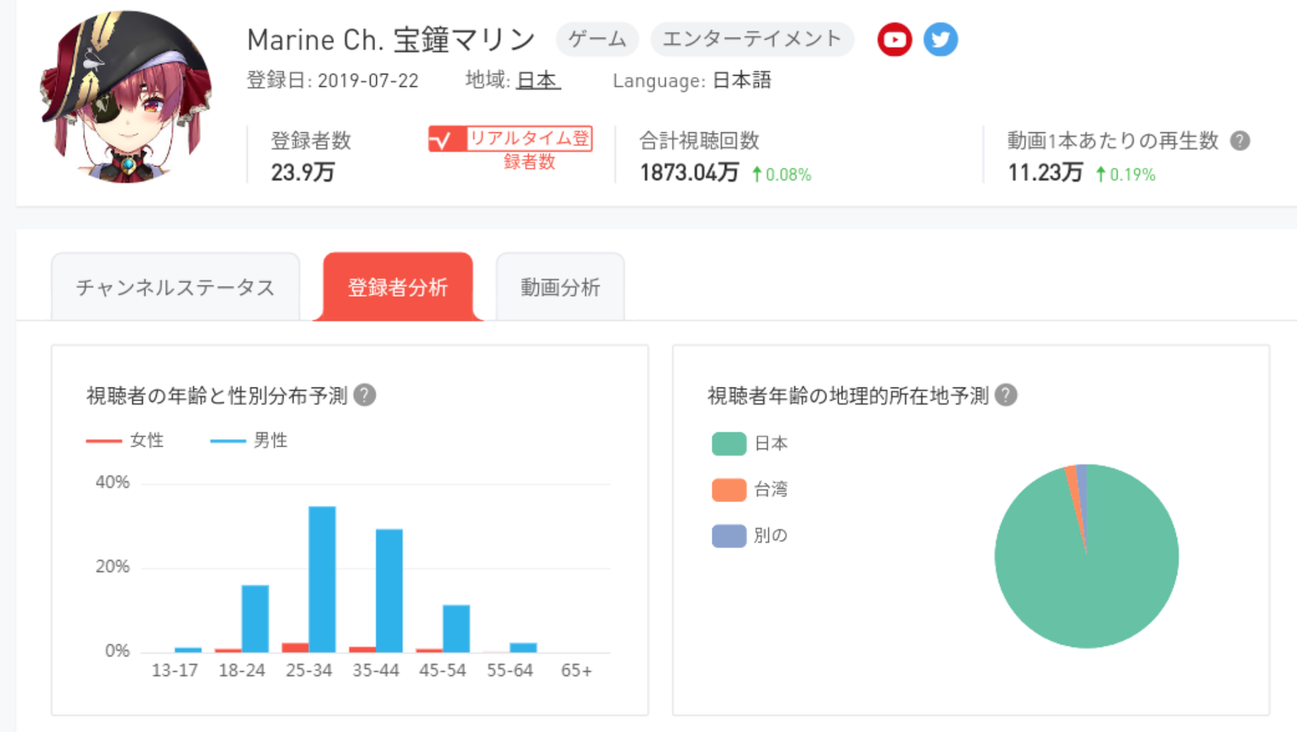Screen dimensions: 1297x732
Task: Click help icon beside 動画1本あたりの再生数
Action: (x=1239, y=140)
